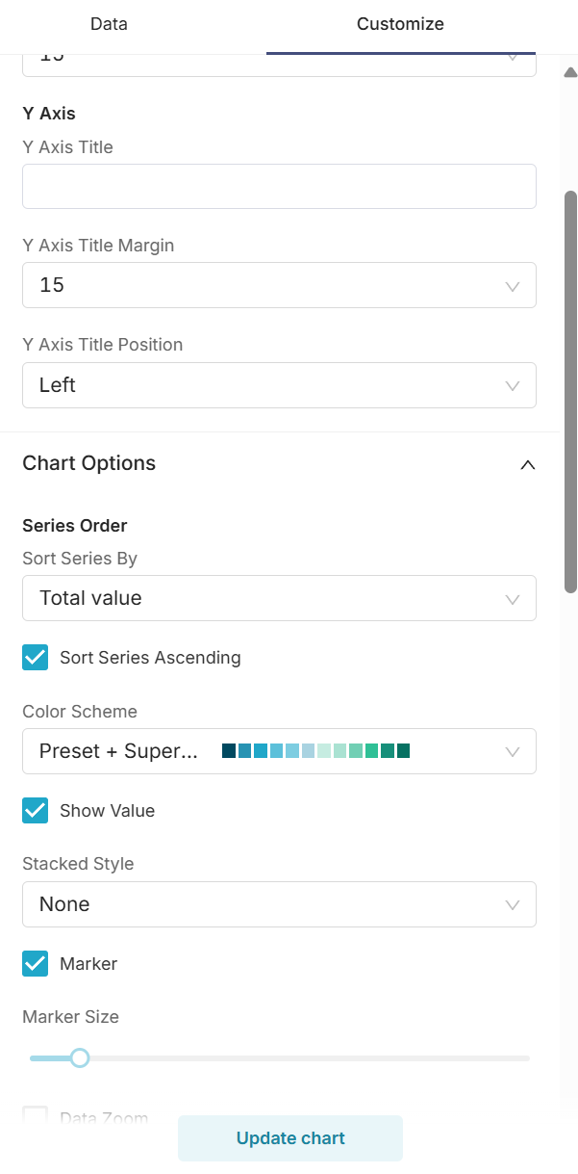This screenshot has height=1174, width=578.
Task: Enable the Data Zoom checkbox
Action: (36, 1117)
